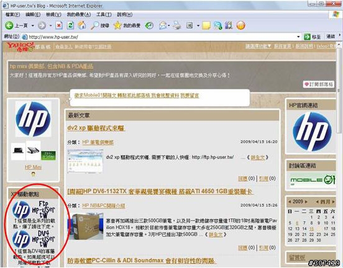
Task: Click the Mail envelope toolbar icon
Action: [x=163, y=25]
